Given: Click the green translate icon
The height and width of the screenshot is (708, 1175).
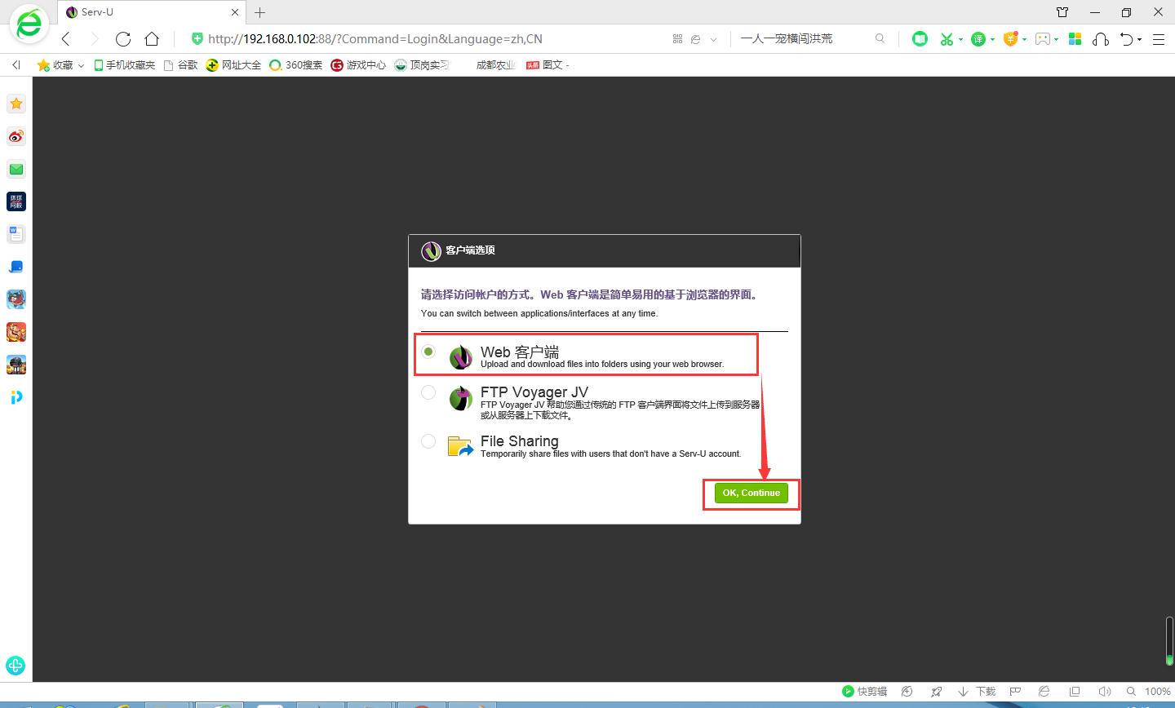Looking at the screenshot, I should point(978,38).
